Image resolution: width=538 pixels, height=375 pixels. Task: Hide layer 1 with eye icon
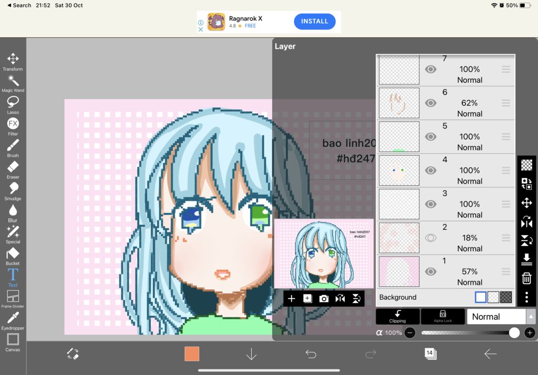431,272
